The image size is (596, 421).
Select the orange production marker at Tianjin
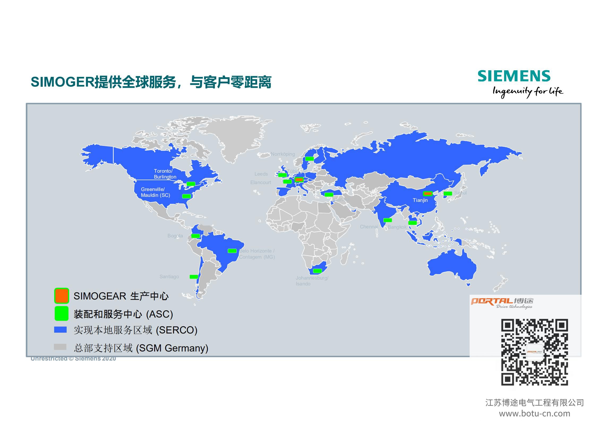[427, 194]
